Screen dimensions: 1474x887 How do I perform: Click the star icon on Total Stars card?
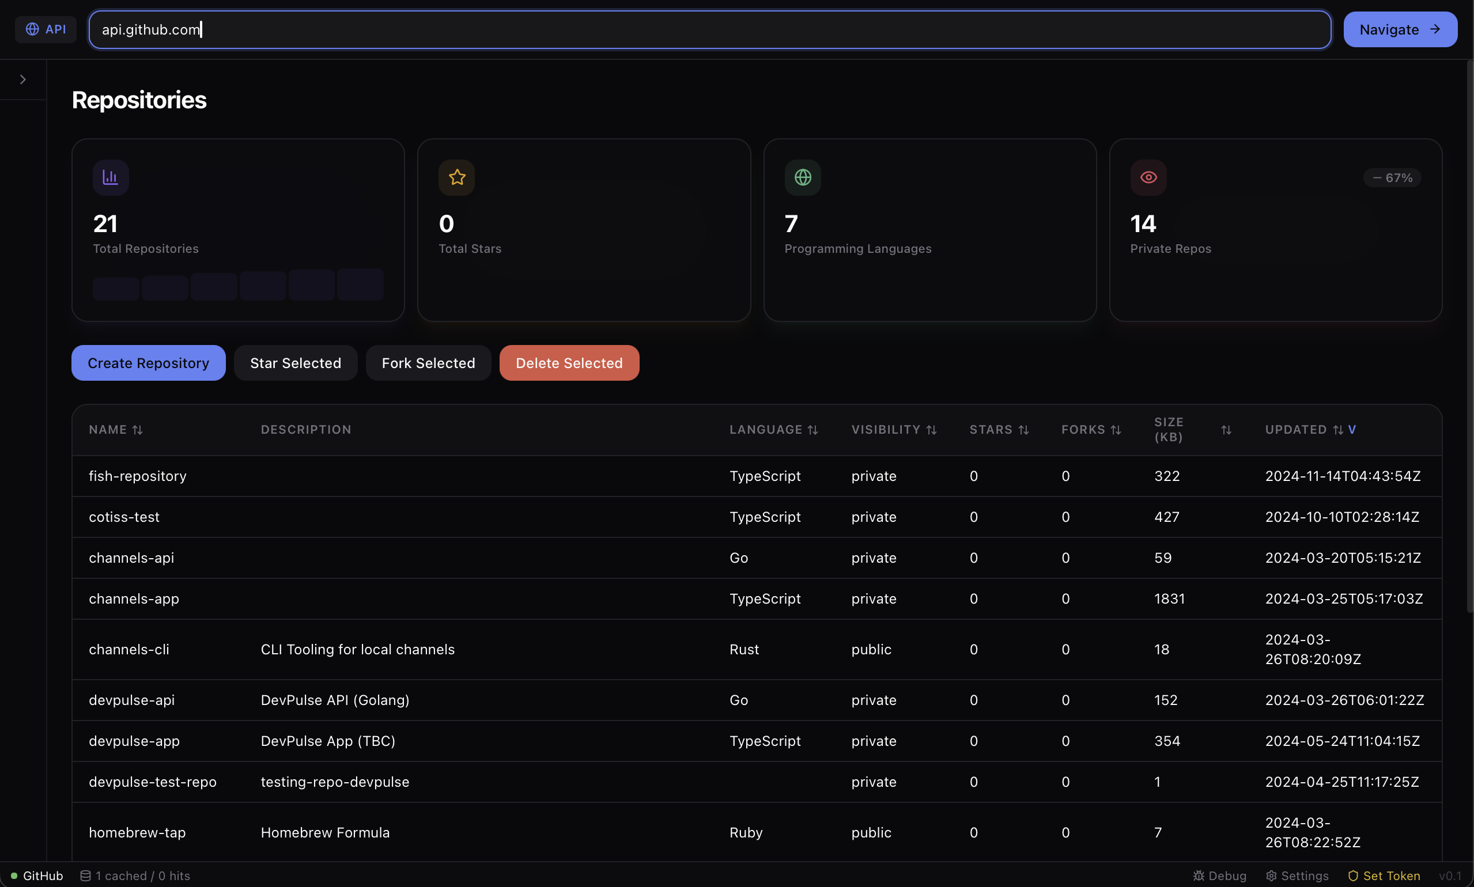457,177
